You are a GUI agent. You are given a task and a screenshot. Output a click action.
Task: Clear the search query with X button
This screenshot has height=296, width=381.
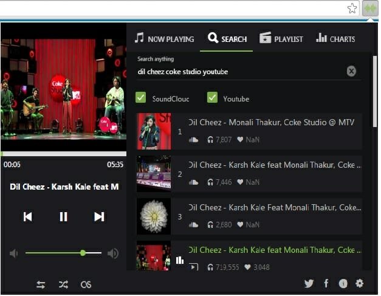tap(351, 71)
